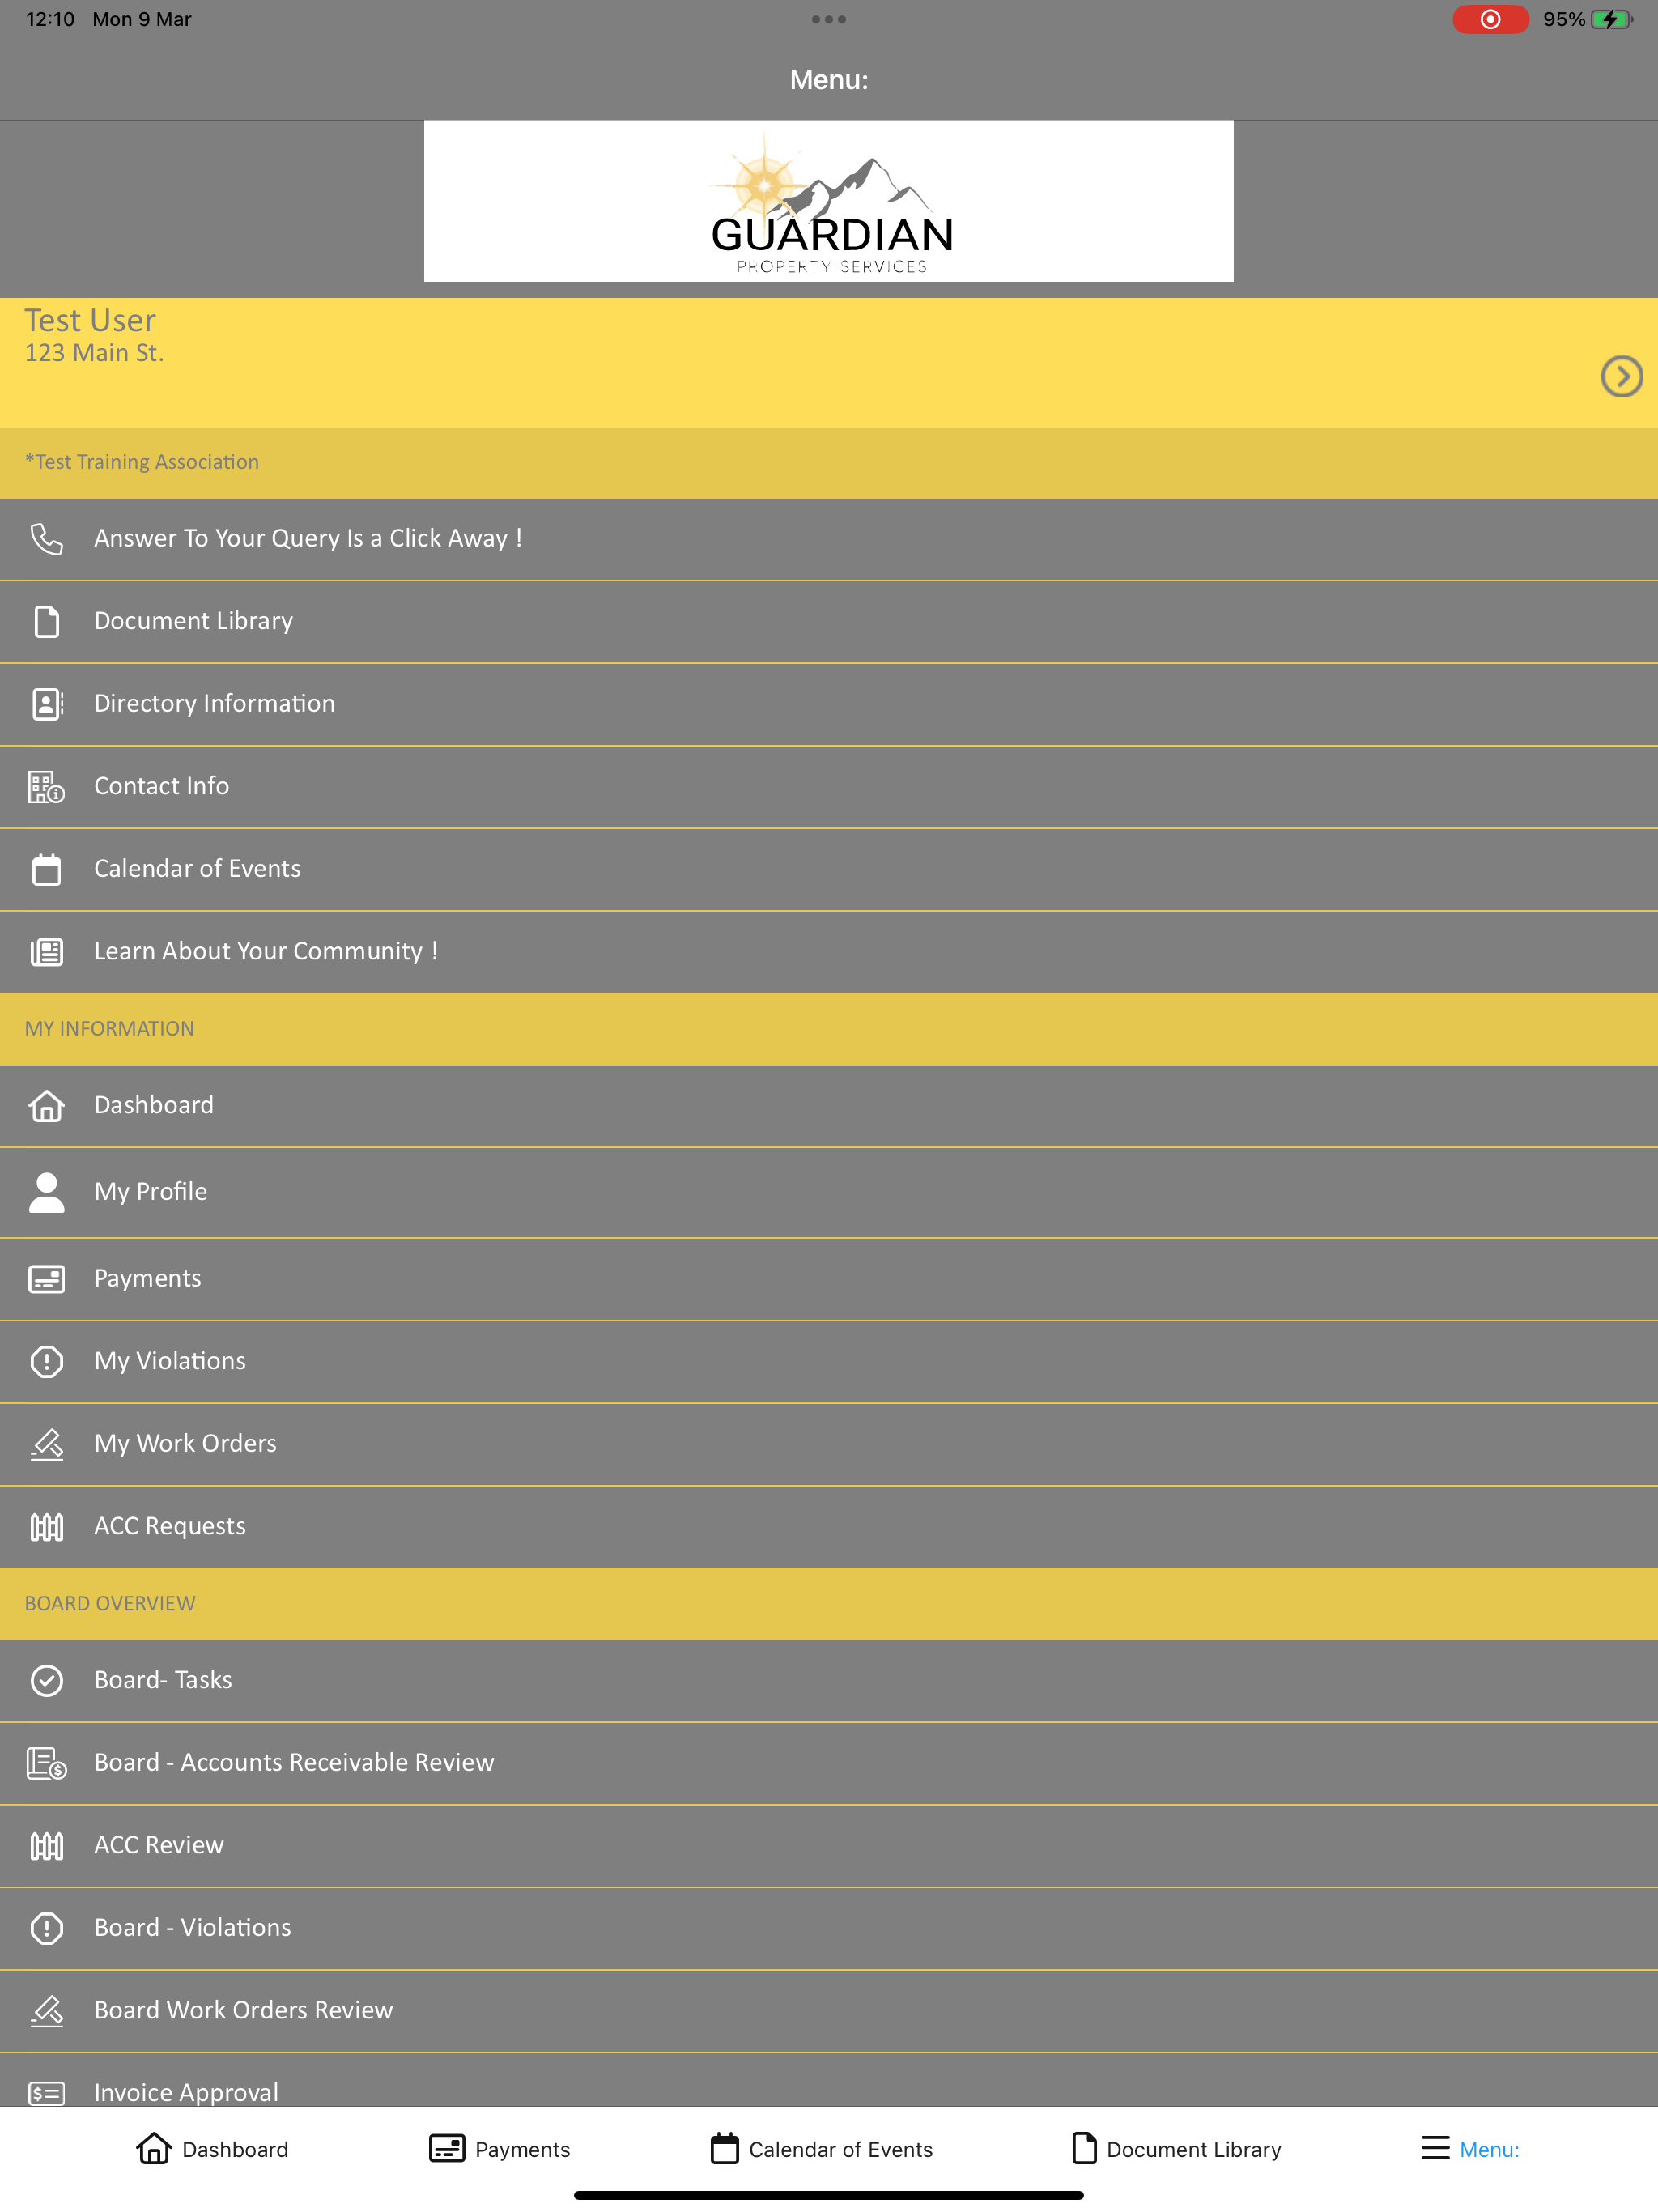Tap the hamburger Menu icon in bottom bar
Screen dimensions: 1658x2212
click(1435, 2148)
